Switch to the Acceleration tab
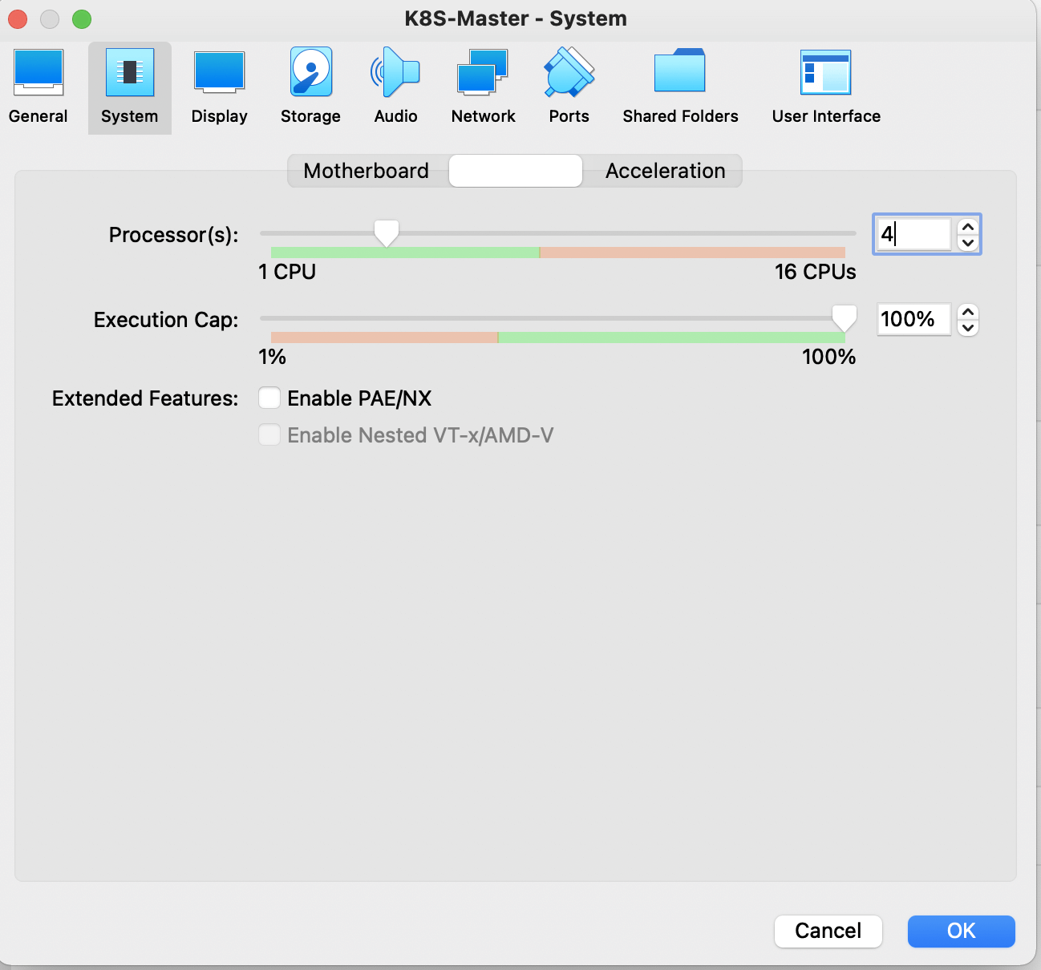This screenshot has width=1041, height=970. click(665, 171)
